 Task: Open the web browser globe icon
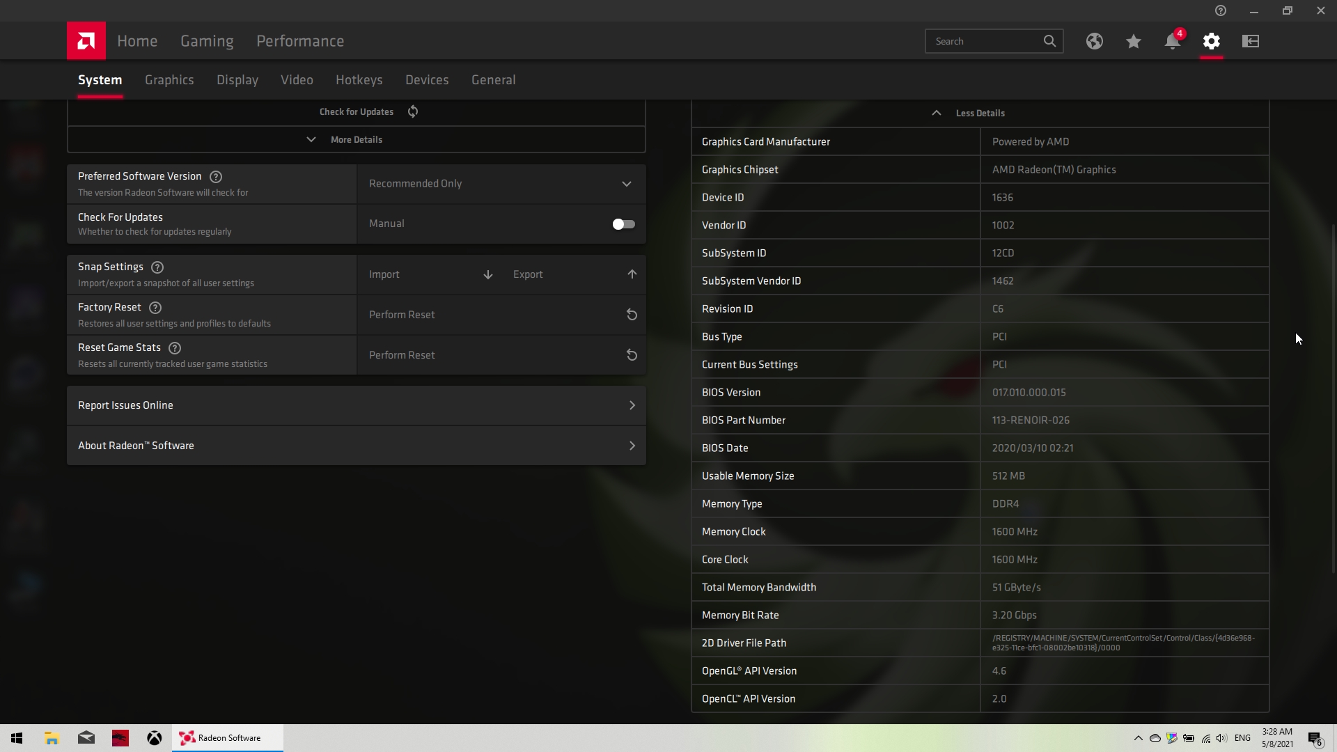tap(1094, 41)
